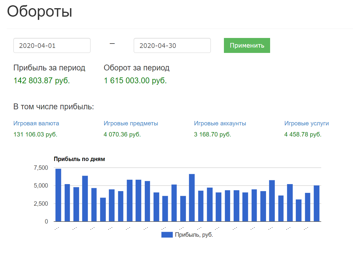This screenshot has height=263, width=353.
Task: Open the Игровая валюта link
Action: pyautogui.click(x=36, y=123)
